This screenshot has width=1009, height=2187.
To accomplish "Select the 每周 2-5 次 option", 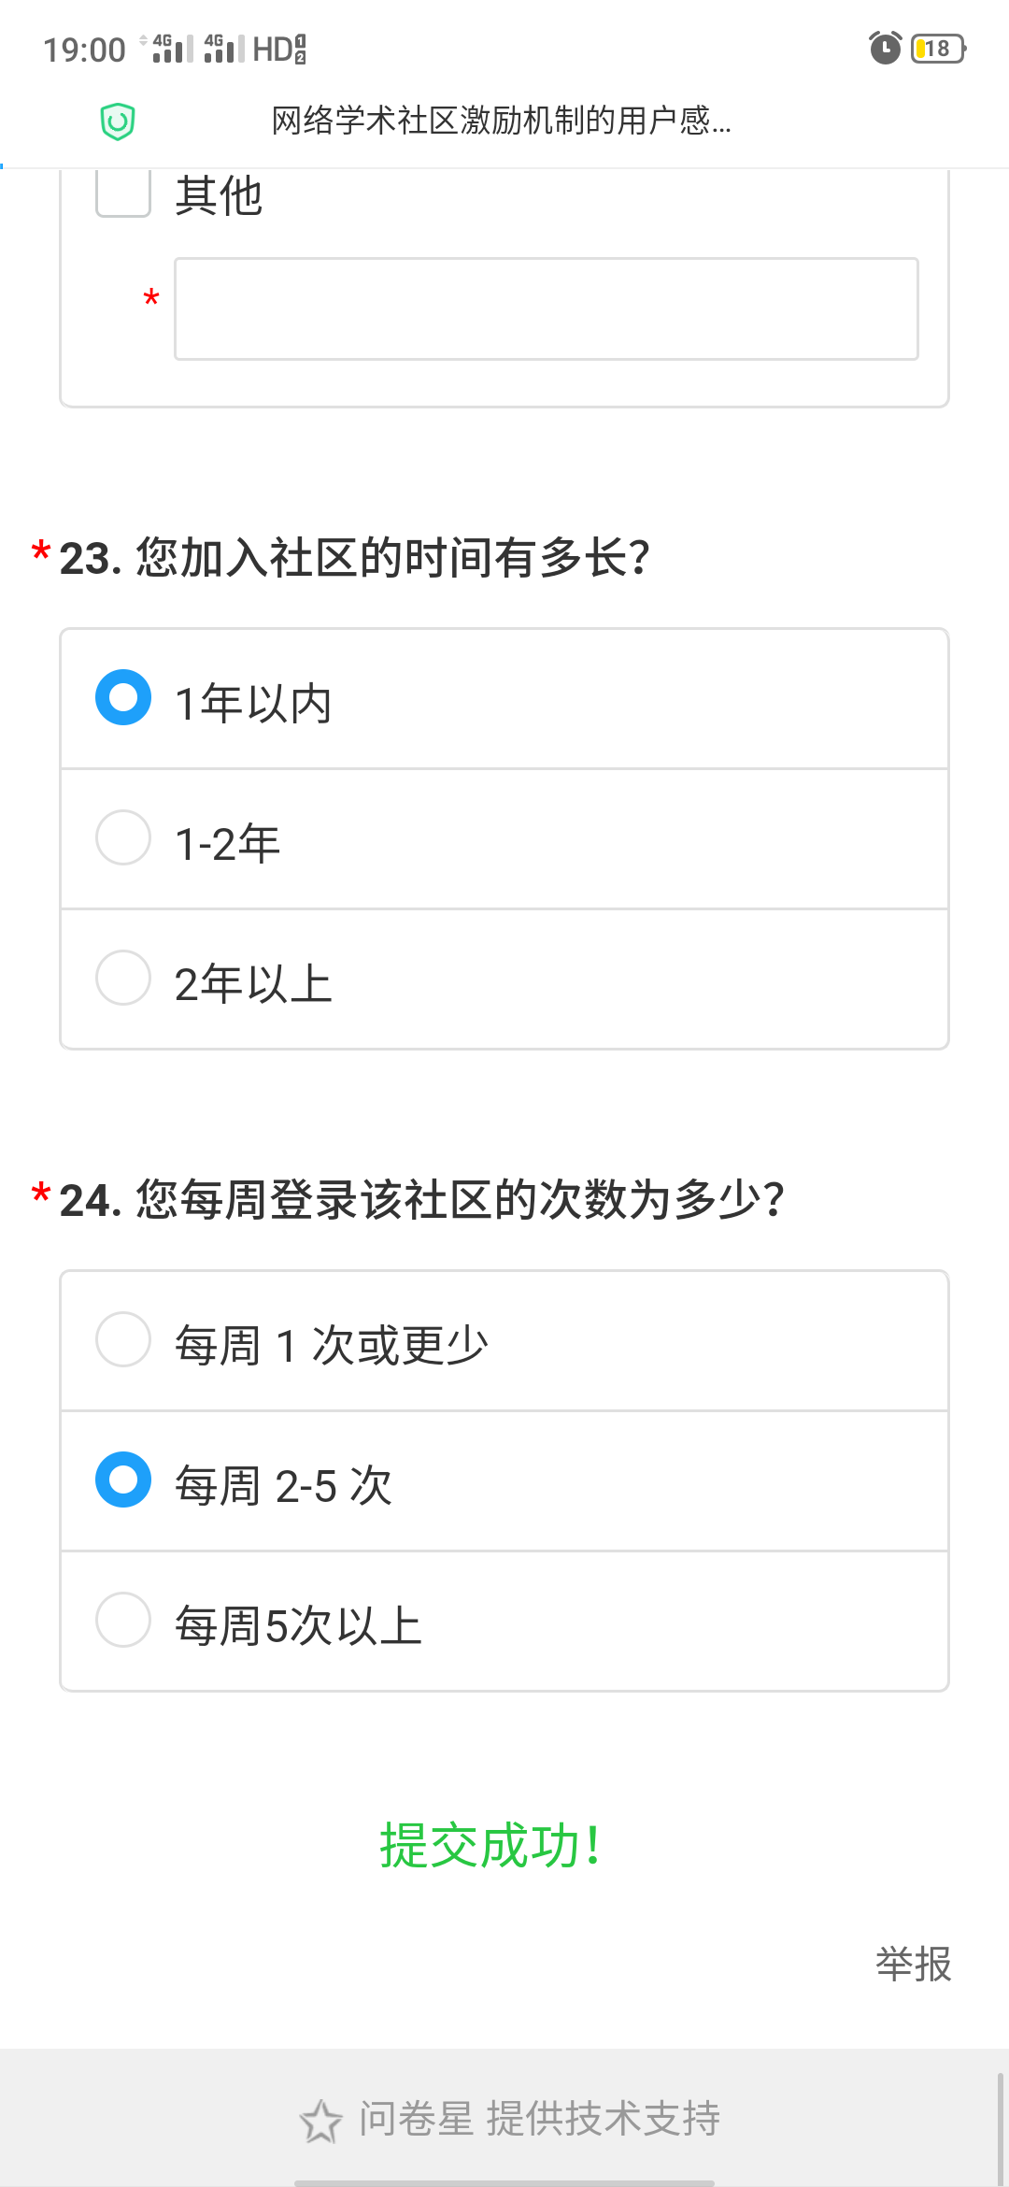I will pyautogui.click(x=123, y=1479).
